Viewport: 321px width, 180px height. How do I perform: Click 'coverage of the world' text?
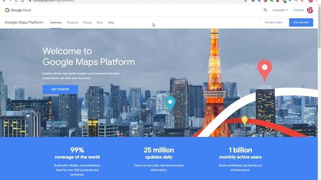[x=77, y=157]
